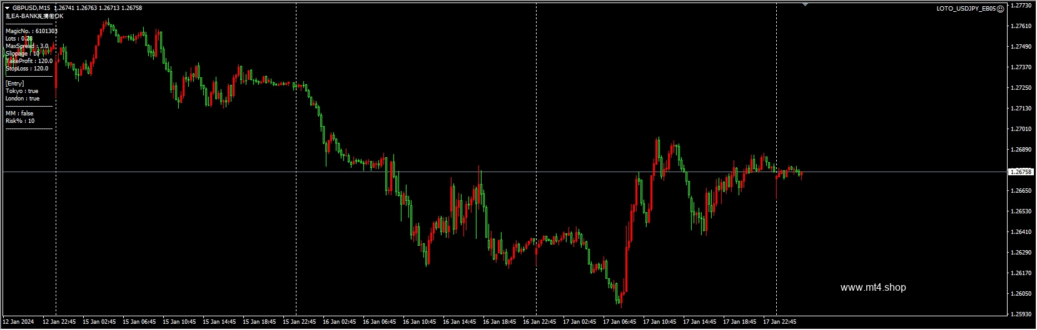Click the TakeProfit : 120.0 line
Screen dimensions: 1037x330
pyautogui.click(x=29, y=61)
